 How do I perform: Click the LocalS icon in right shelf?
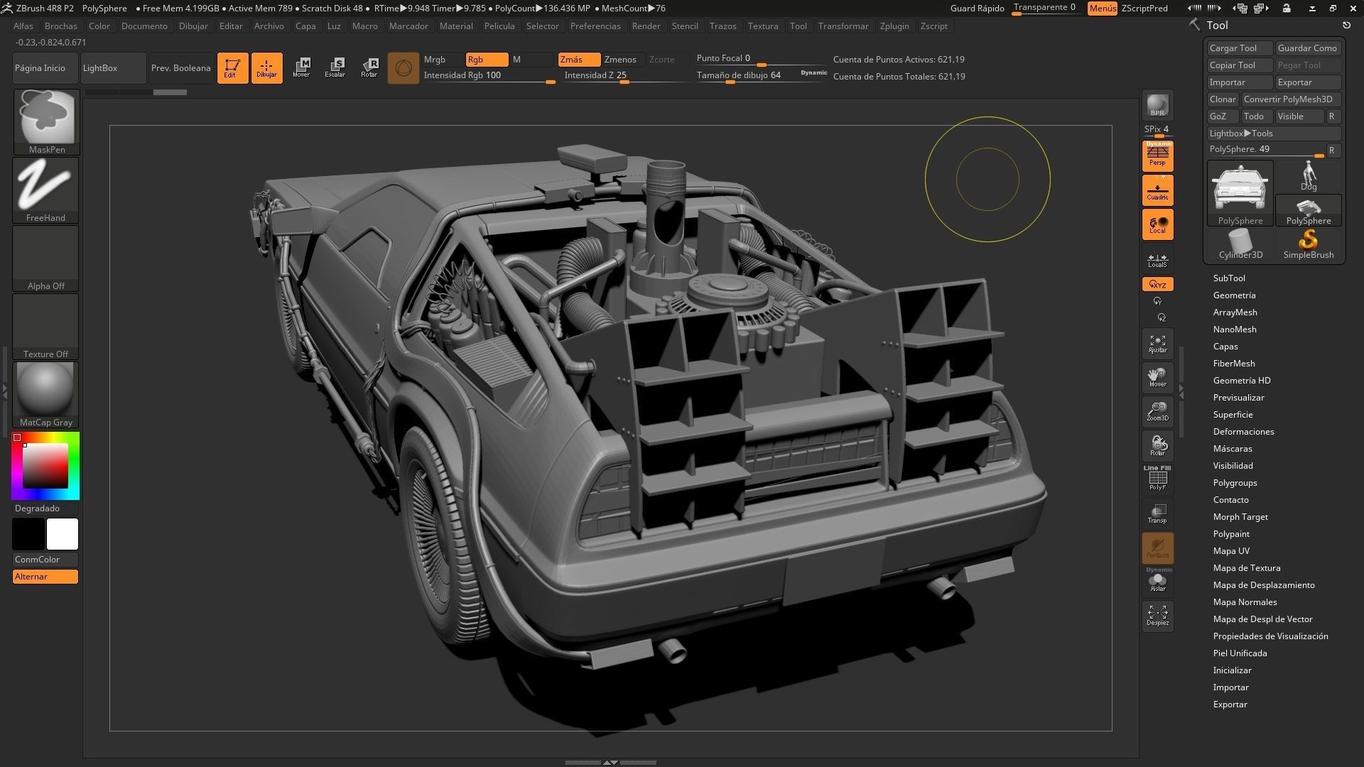coord(1158,260)
